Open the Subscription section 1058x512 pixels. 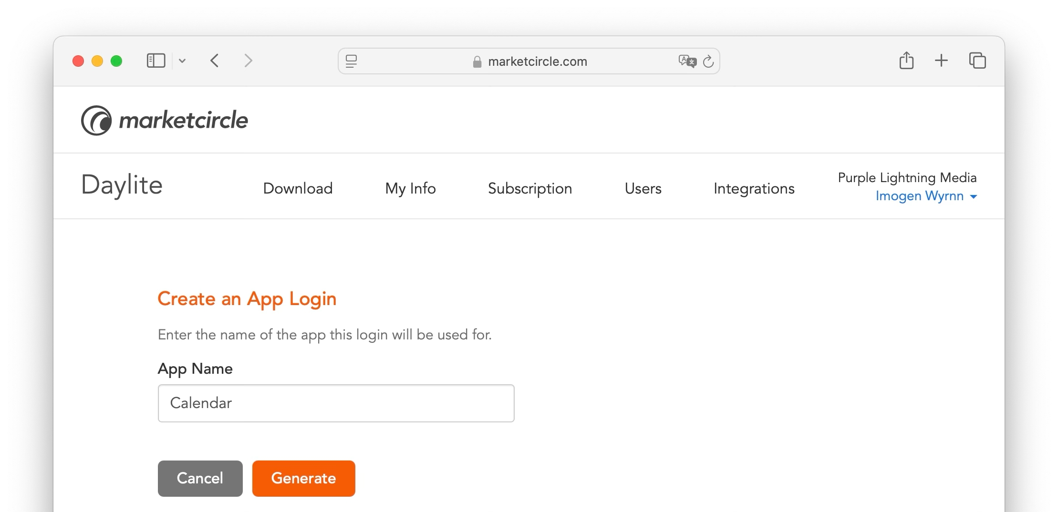(x=529, y=188)
